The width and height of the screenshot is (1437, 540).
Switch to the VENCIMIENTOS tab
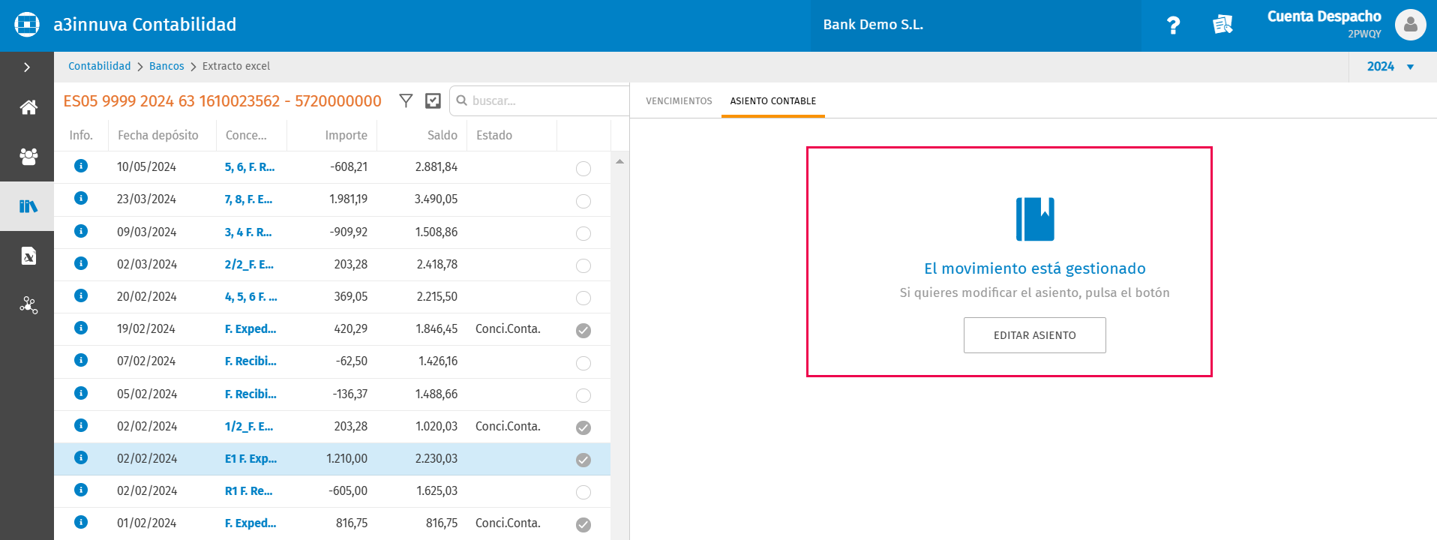[x=679, y=101]
